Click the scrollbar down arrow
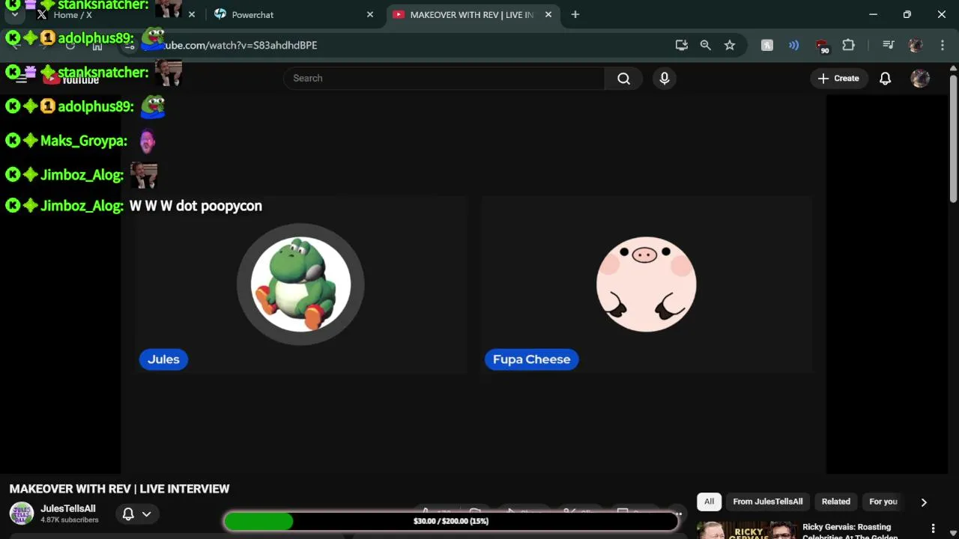The image size is (959, 539). pyautogui.click(x=953, y=532)
